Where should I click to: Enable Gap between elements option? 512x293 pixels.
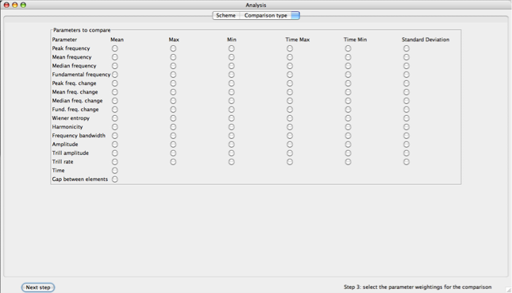114,179
